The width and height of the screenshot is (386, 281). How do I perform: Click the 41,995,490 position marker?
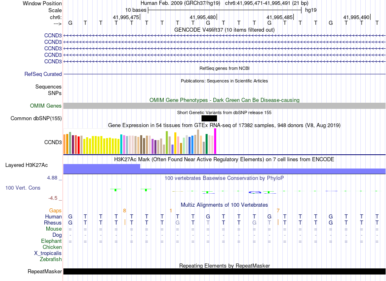pos(356,17)
